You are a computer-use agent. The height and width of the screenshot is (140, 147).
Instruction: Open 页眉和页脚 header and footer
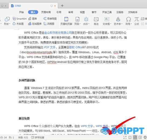tap(66, 21)
